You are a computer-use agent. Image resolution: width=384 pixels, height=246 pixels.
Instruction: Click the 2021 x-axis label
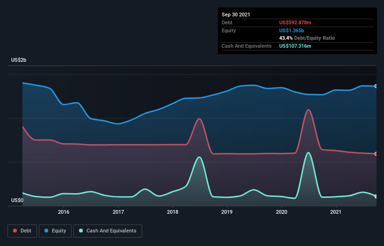tap(335, 212)
